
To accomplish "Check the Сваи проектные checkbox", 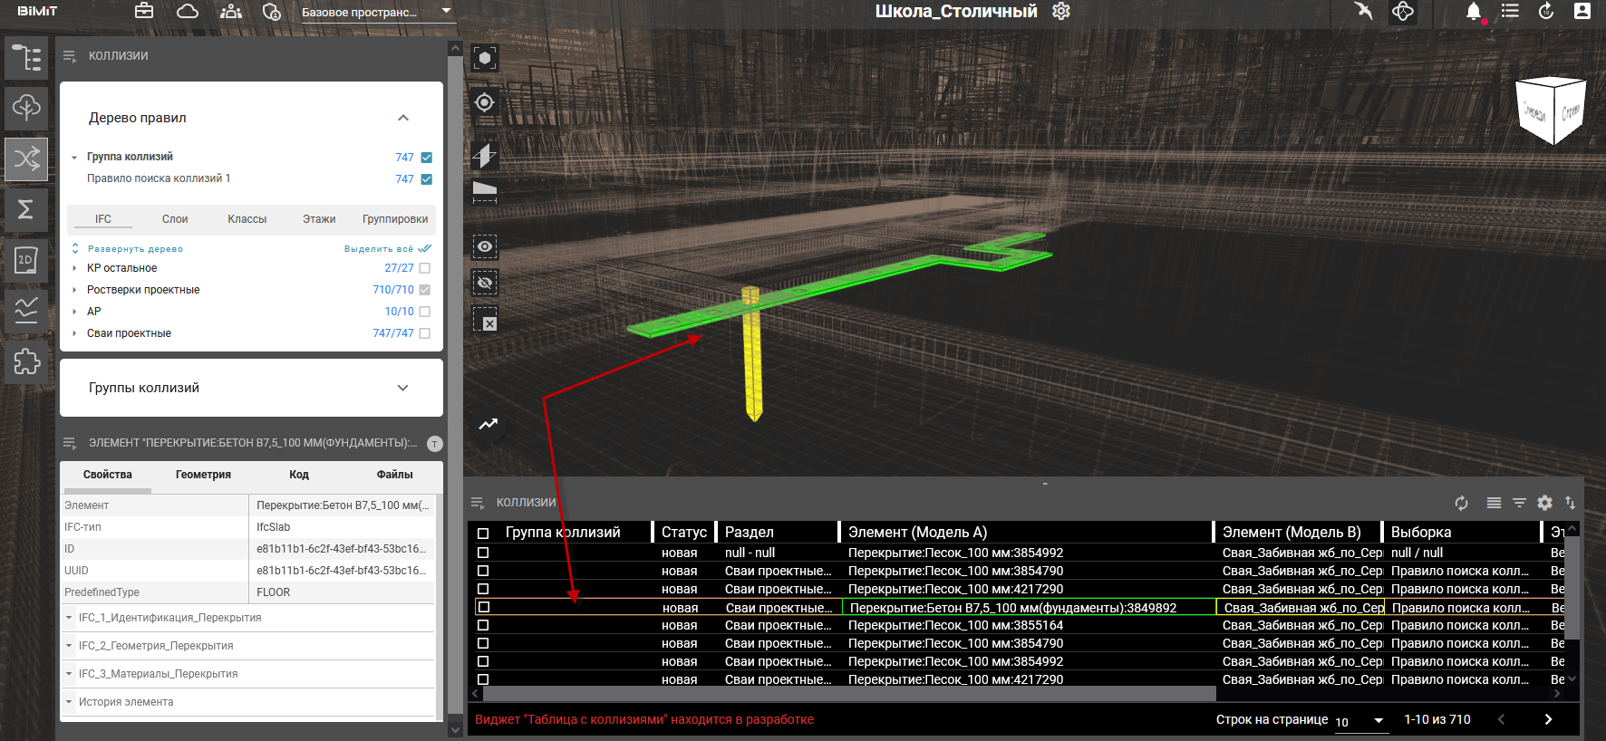I will click(425, 333).
